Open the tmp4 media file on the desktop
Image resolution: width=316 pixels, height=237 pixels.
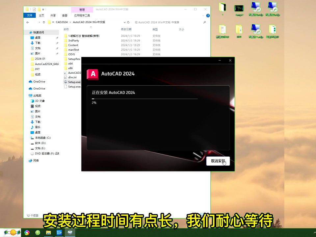[x=239, y=8]
